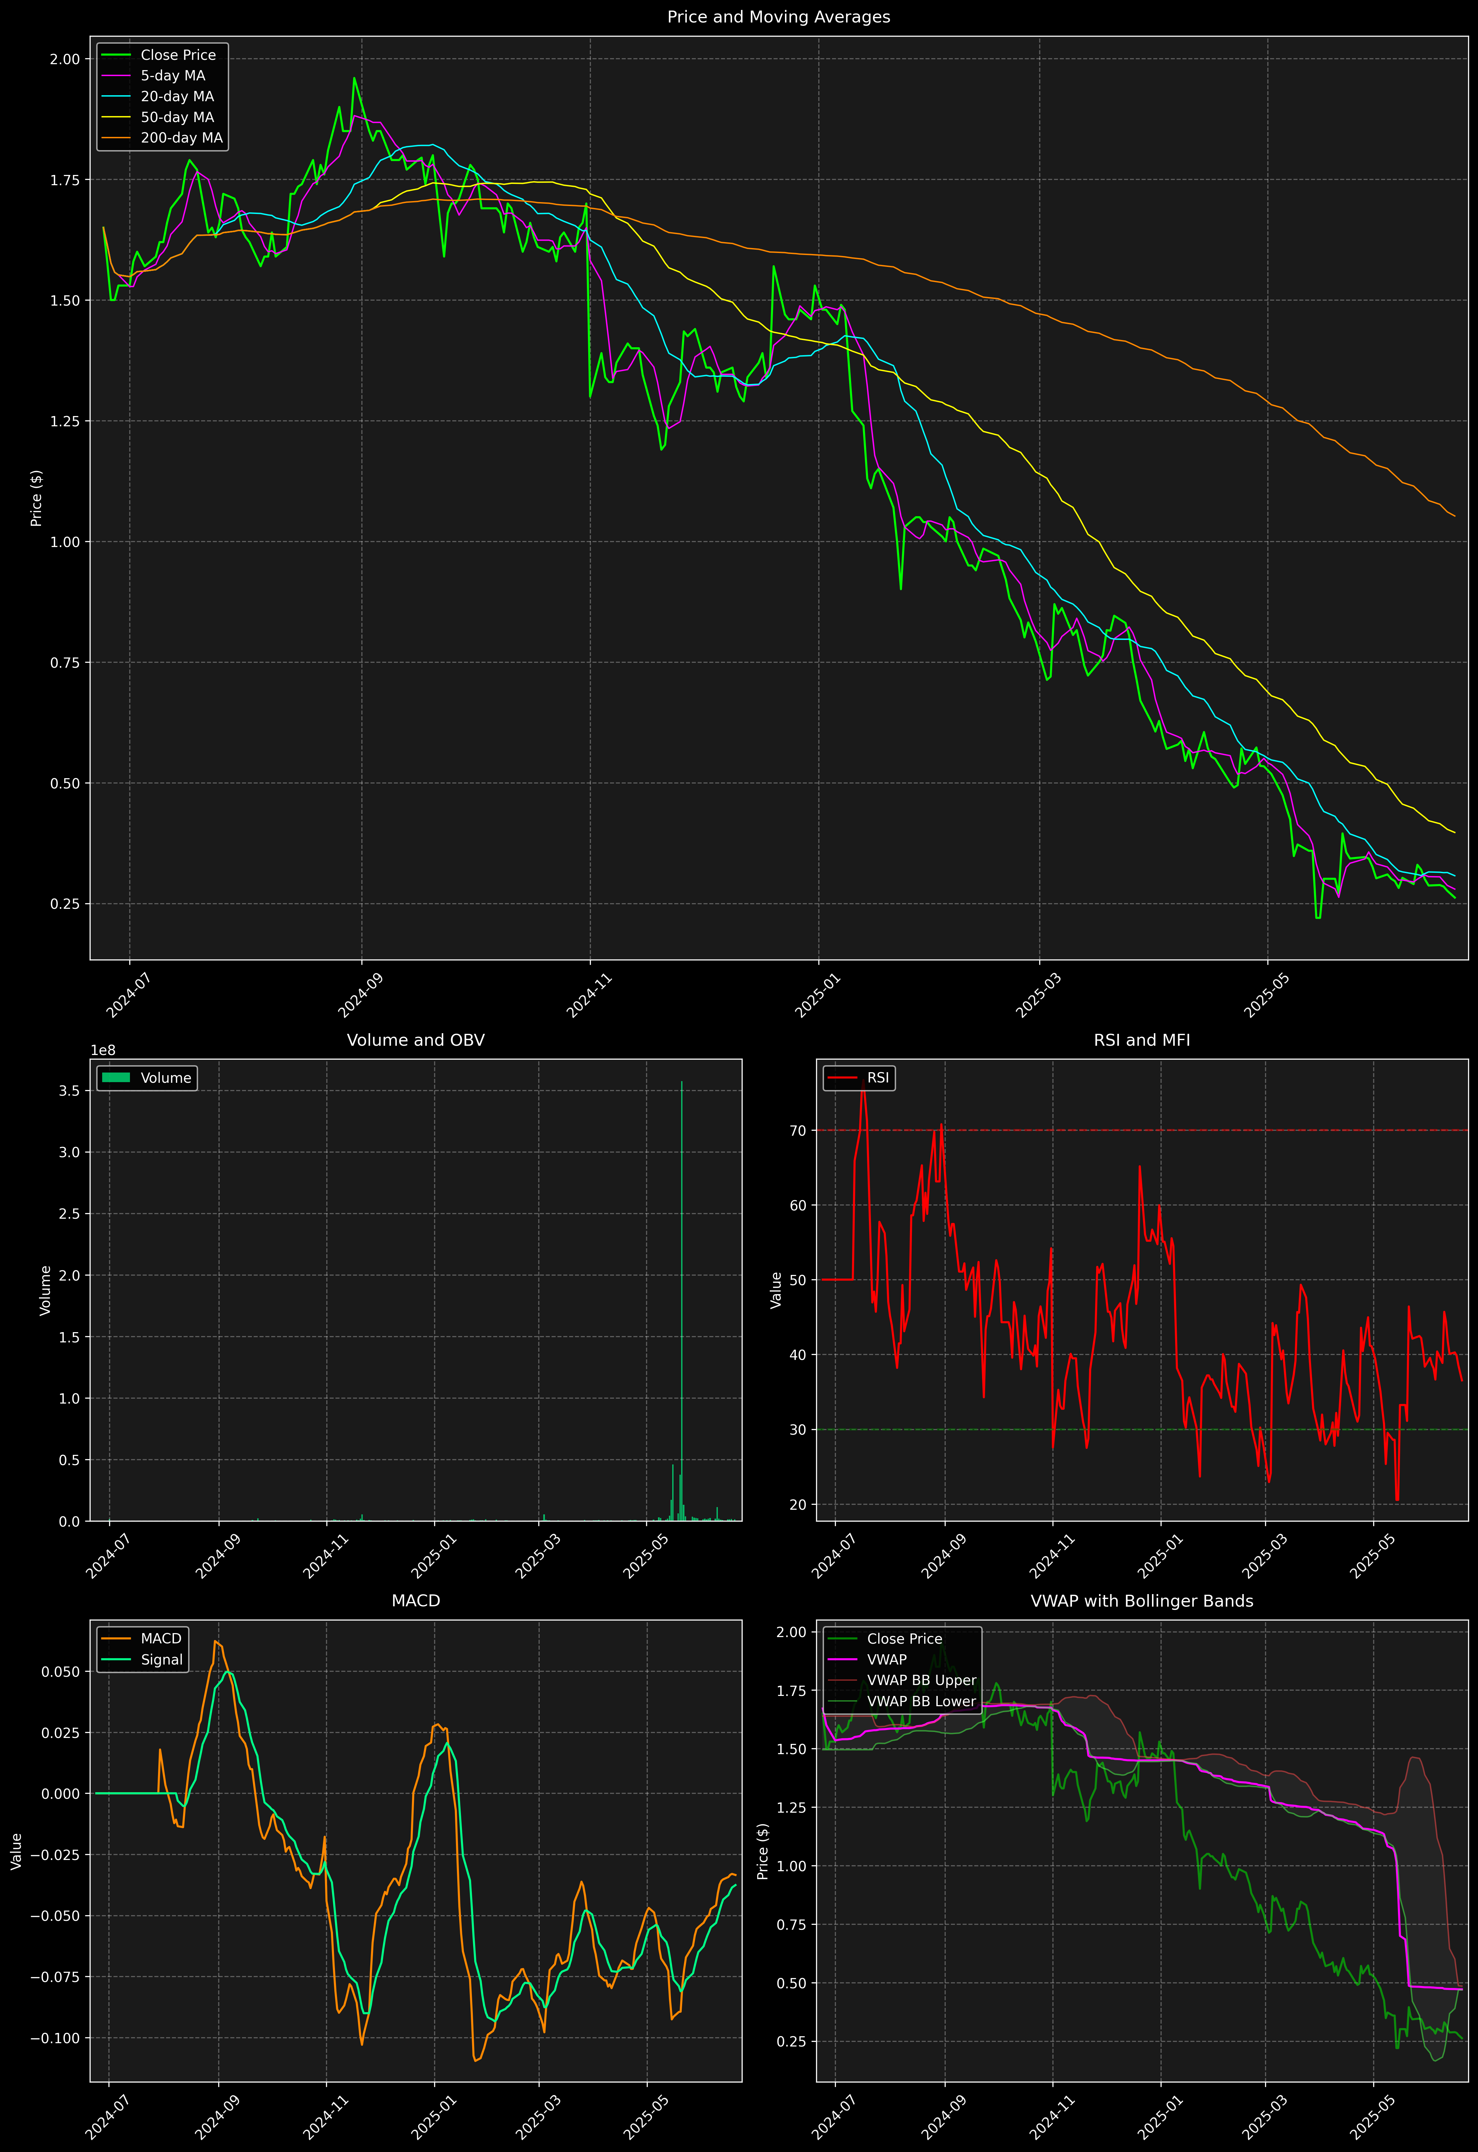Click the green swatch beside the Volume legend
Viewport: 1478px width, 2152px height.
pos(116,1078)
